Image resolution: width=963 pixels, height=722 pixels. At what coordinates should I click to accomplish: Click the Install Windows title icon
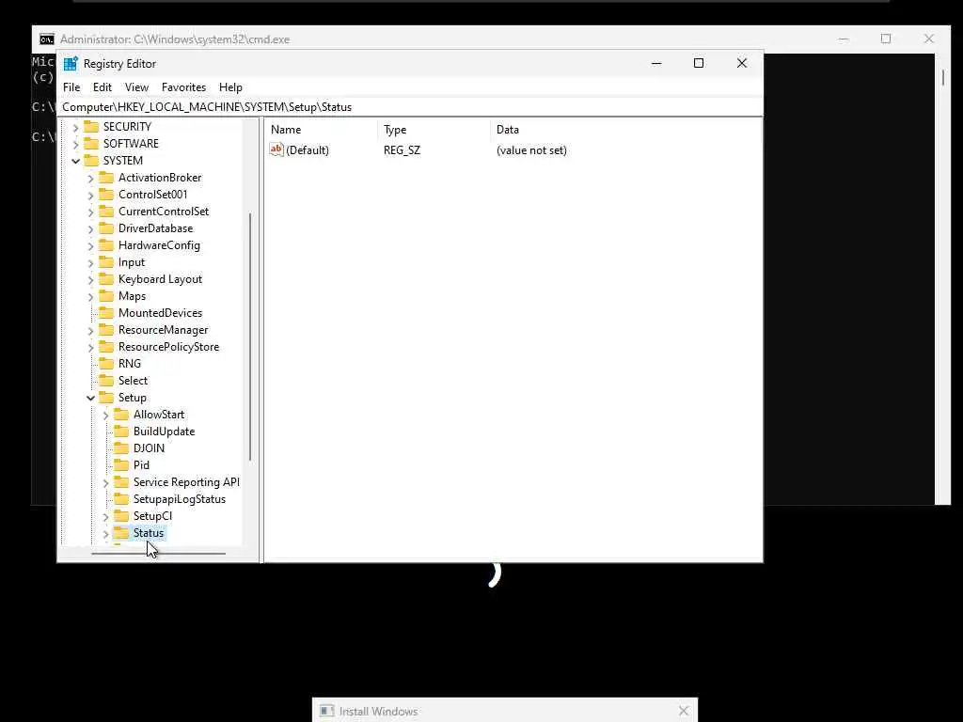(x=326, y=711)
